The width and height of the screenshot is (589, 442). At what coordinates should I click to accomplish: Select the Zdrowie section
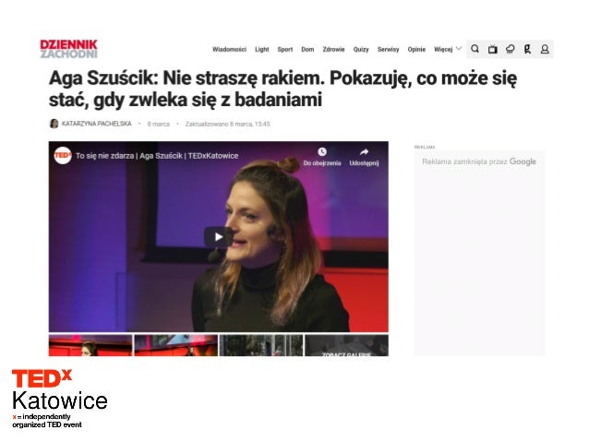tap(333, 49)
